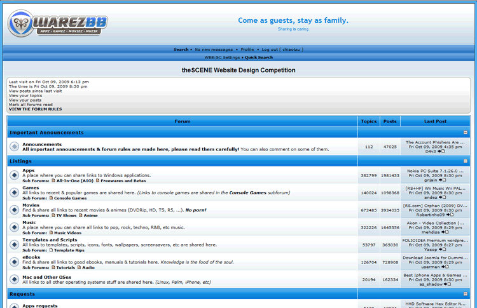This screenshot has height=308, width=477.
Task: Click Apps posts count 1981433
Action: point(390,175)
